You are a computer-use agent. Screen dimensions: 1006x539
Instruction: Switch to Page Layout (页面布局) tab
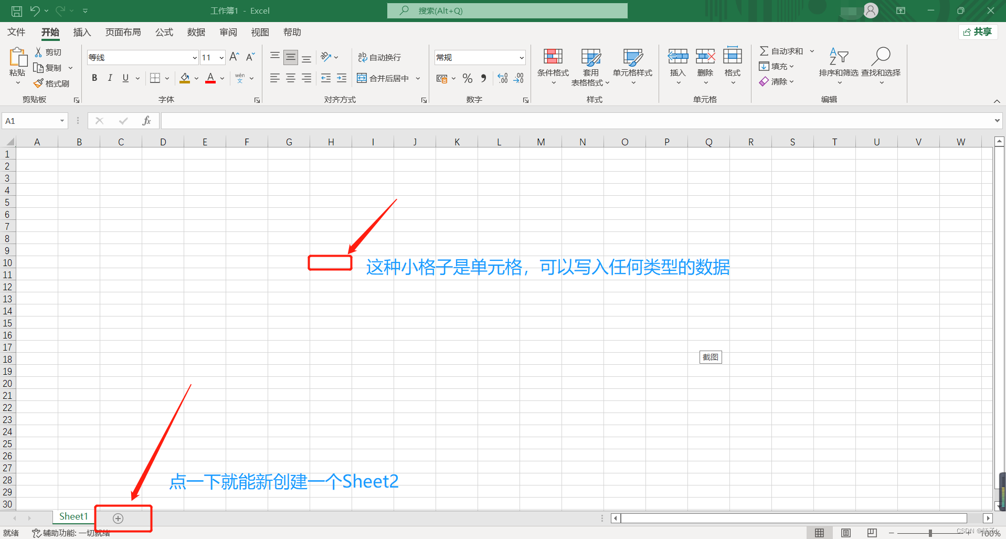click(123, 32)
